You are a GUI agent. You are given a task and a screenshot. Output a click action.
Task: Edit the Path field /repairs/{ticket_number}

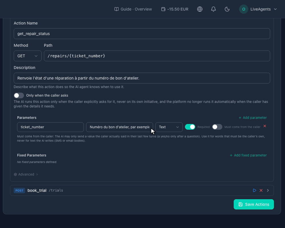click(x=157, y=56)
